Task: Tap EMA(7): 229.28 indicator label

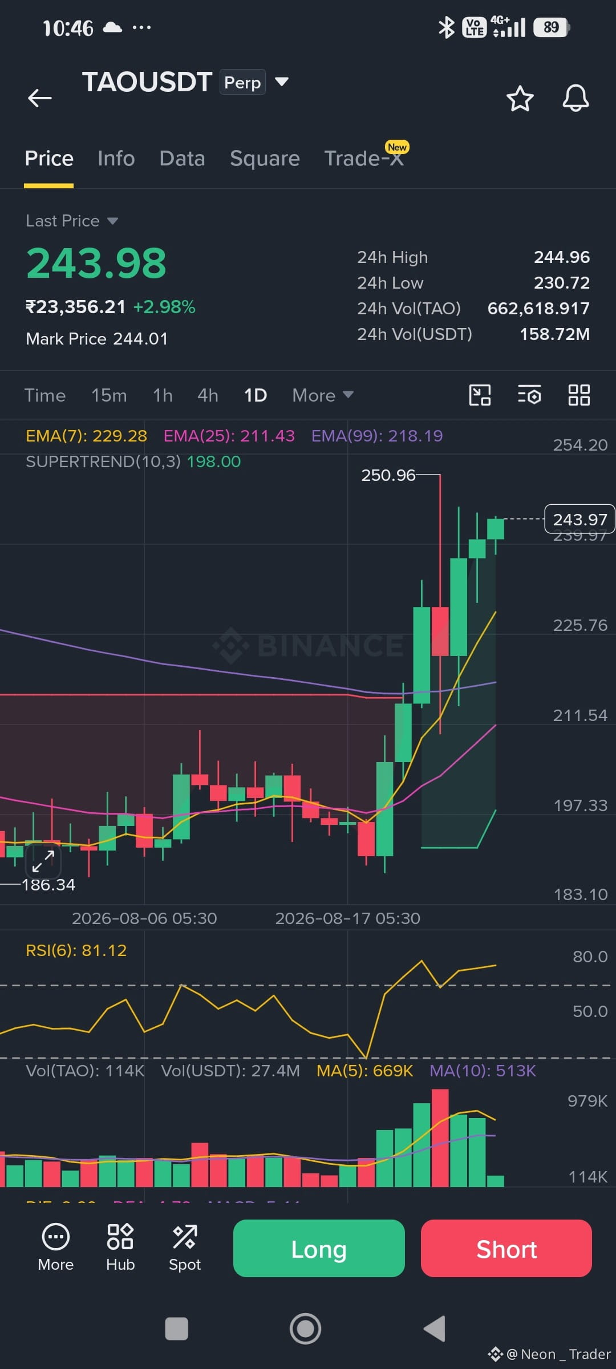Action: click(86, 436)
